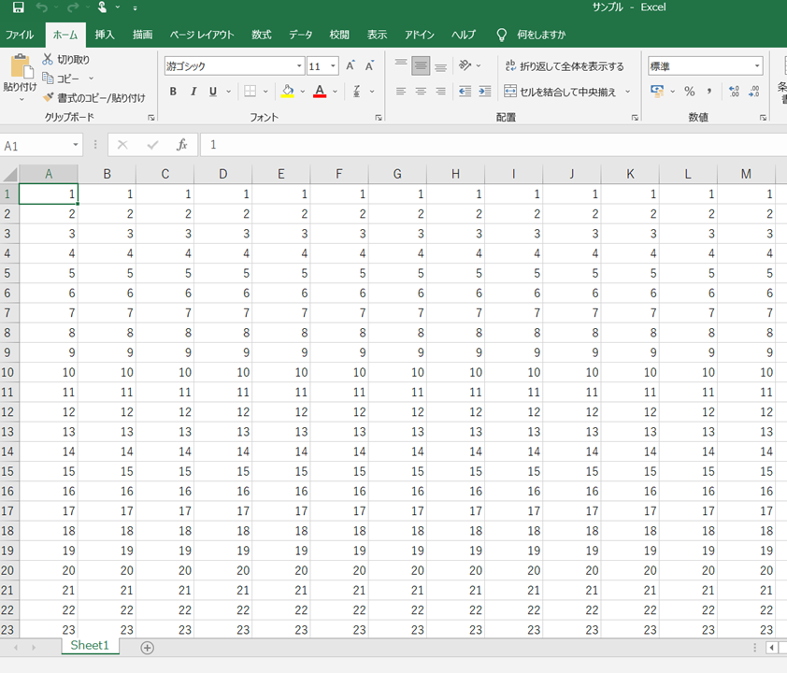Toggle center horizontal alignment
The image size is (787, 673).
click(x=421, y=91)
